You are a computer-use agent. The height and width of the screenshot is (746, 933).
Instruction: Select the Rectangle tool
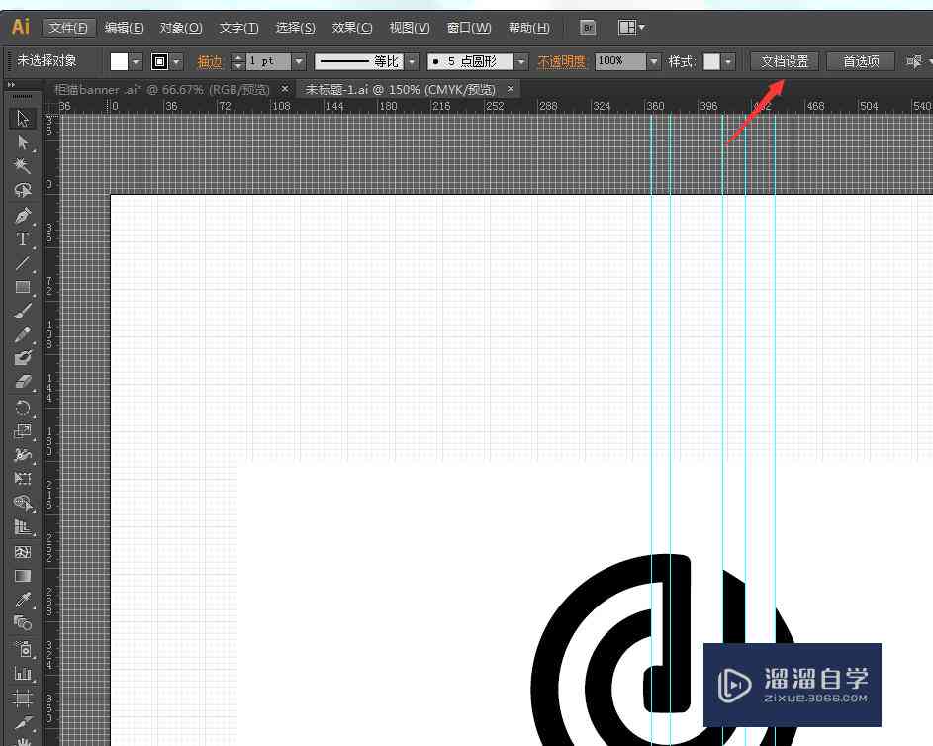pos(23,287)
